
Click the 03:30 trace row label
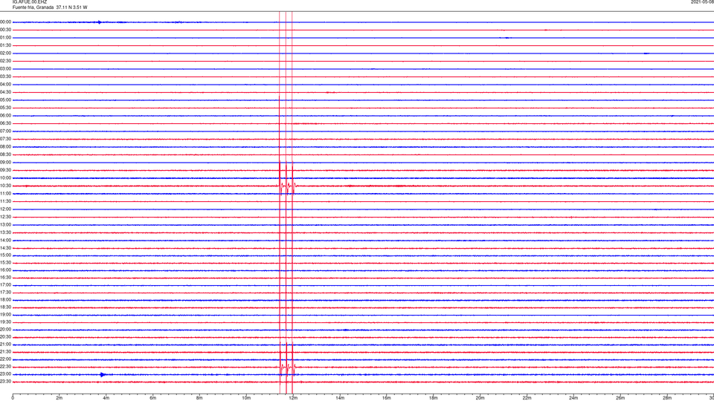[x=5, y=76]
